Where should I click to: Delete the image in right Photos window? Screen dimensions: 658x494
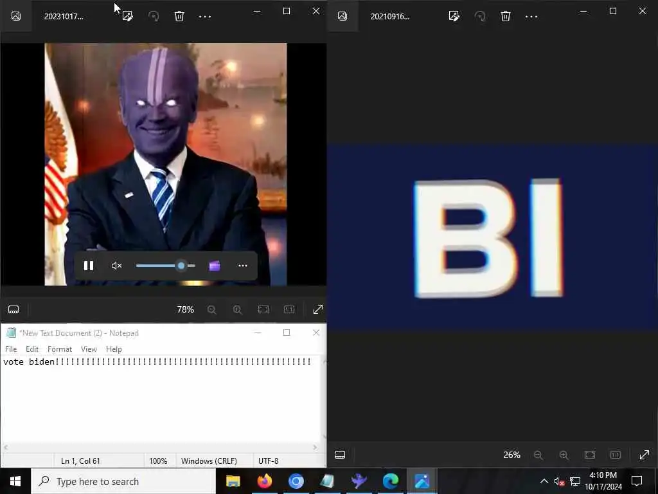(506, 16)
